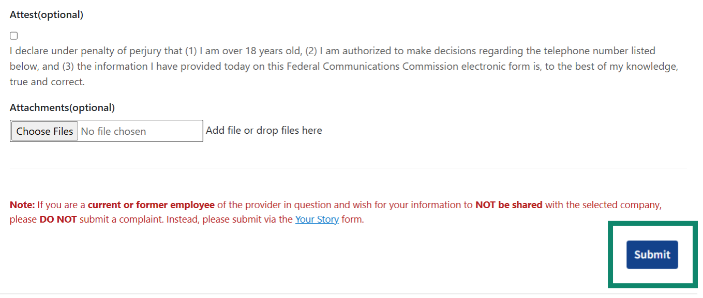Viewport: 703px width, 298px height.
Task: Enable the penalty of perjury attestation
Action: [x=13, y=35]
